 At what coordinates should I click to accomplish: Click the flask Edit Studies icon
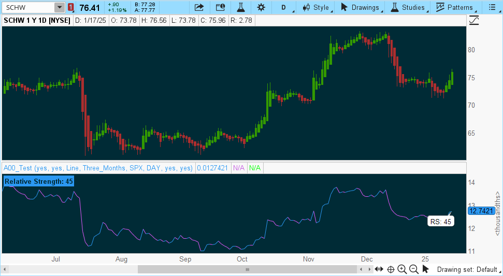(240, 7)
